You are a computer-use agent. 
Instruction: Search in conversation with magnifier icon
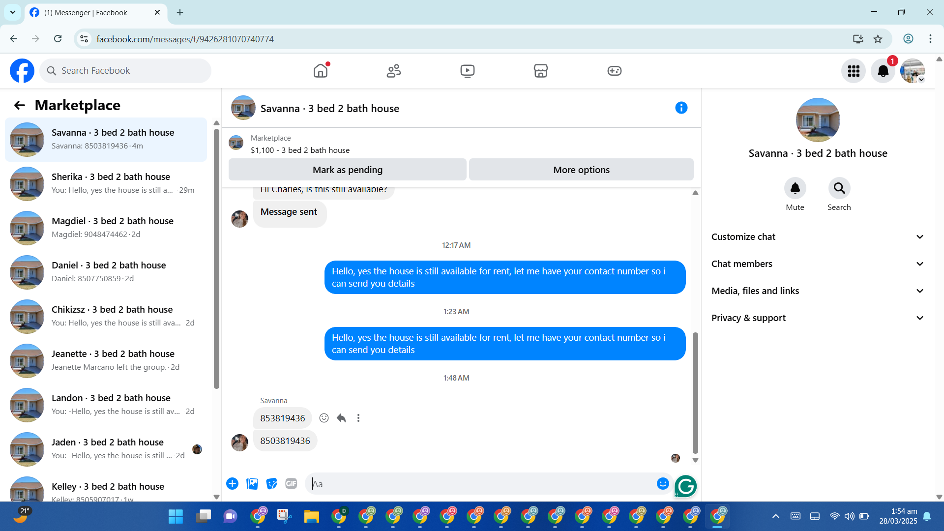839,188
